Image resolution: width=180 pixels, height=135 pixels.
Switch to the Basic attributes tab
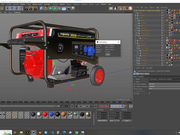(x=136, y=74)
